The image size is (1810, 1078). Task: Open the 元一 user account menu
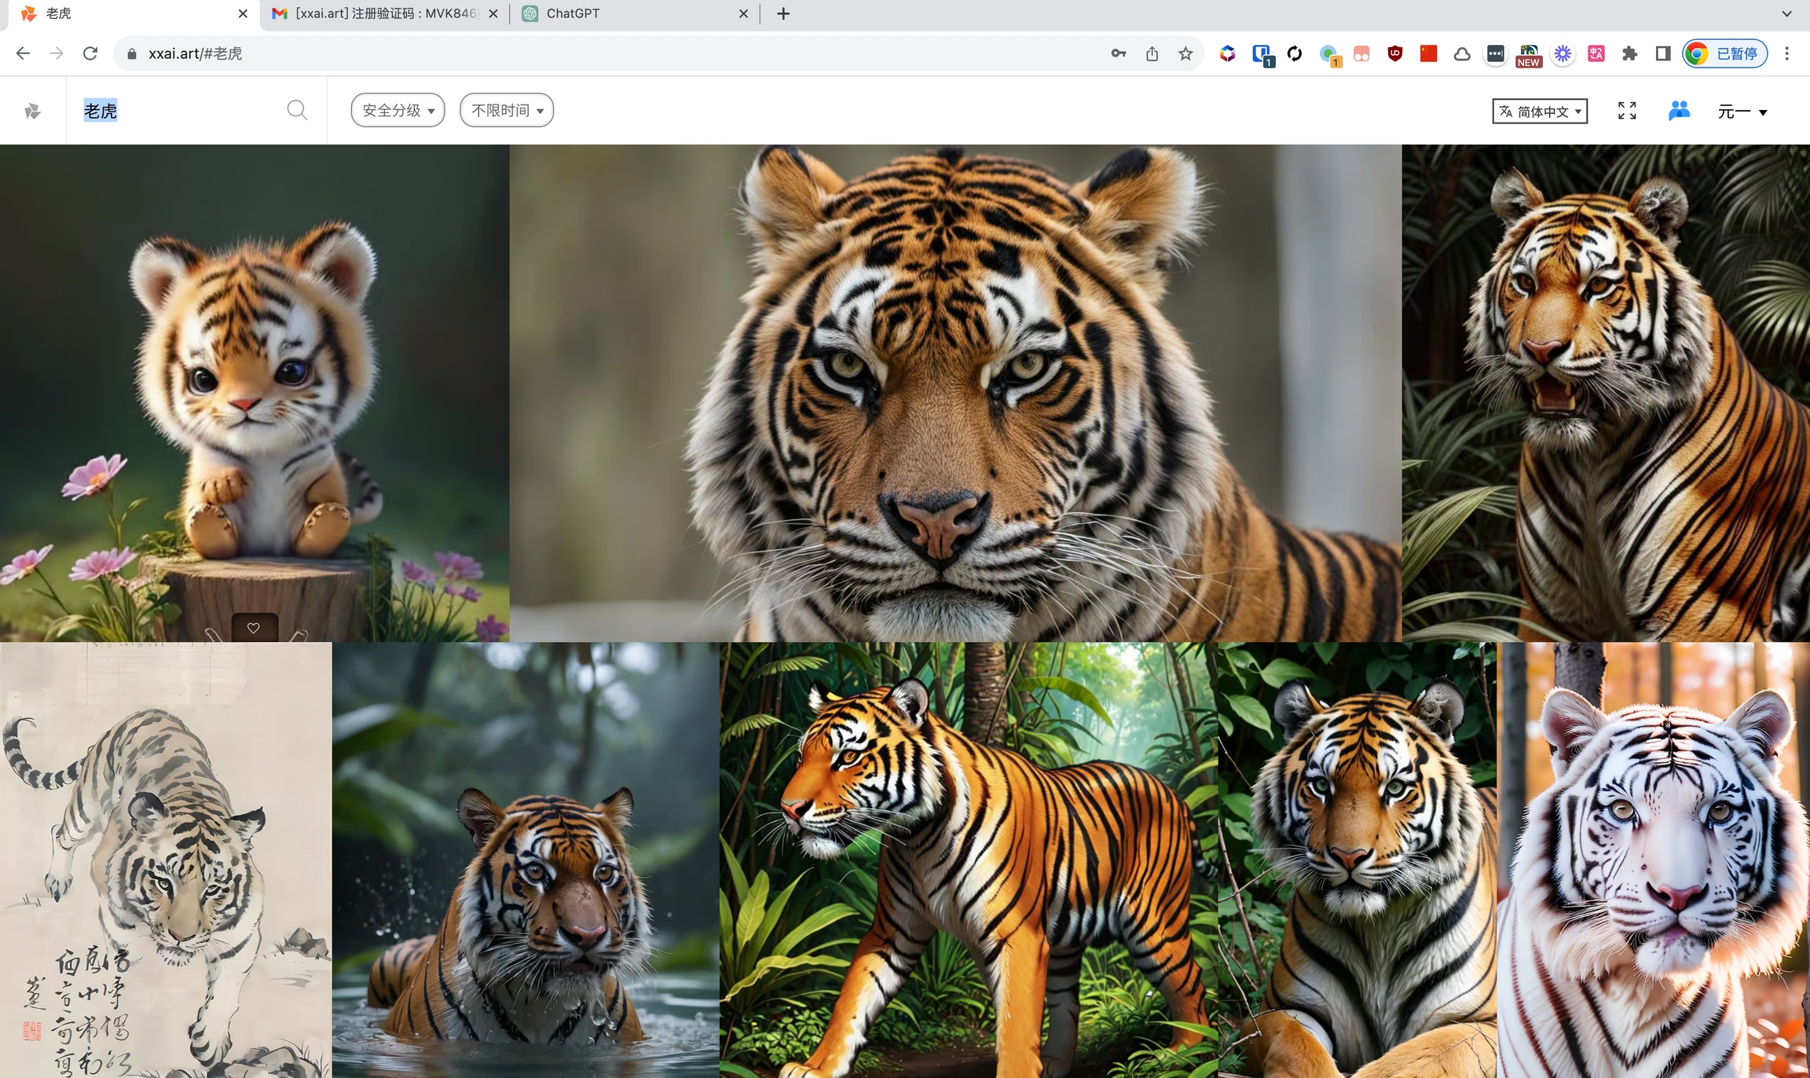tap(1742, 112)
